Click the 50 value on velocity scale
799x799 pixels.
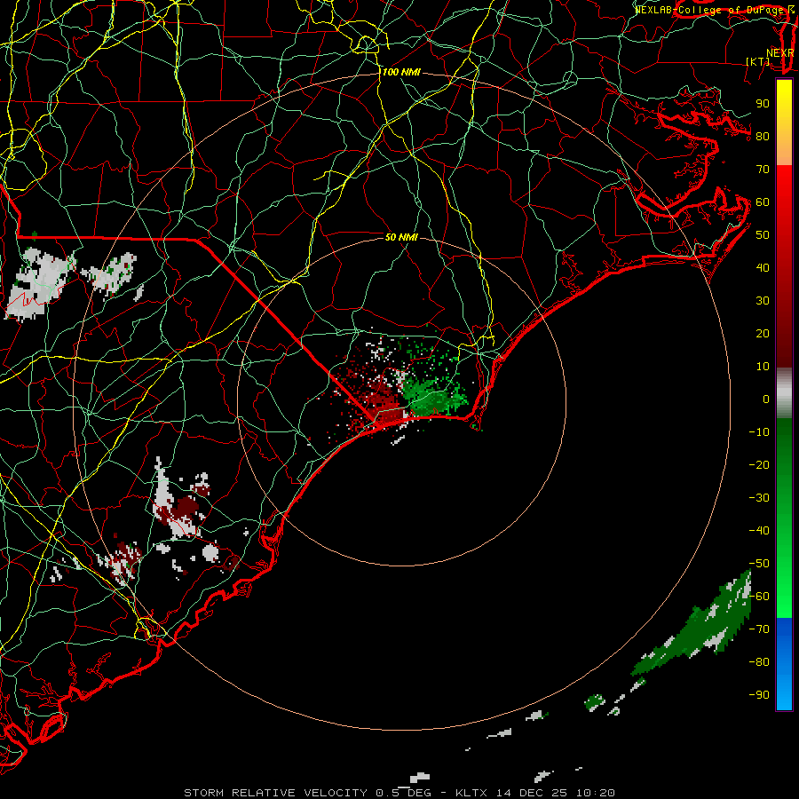763,235
